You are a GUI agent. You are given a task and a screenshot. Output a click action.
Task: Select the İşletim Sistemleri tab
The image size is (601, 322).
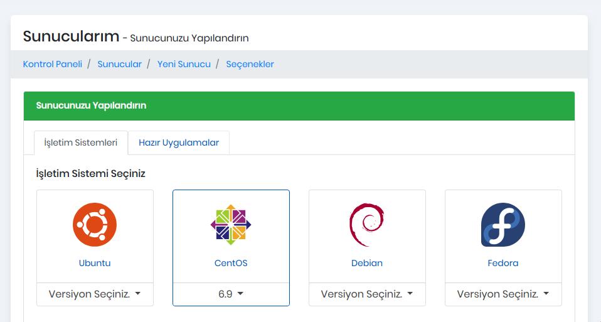tap(81, 142)
